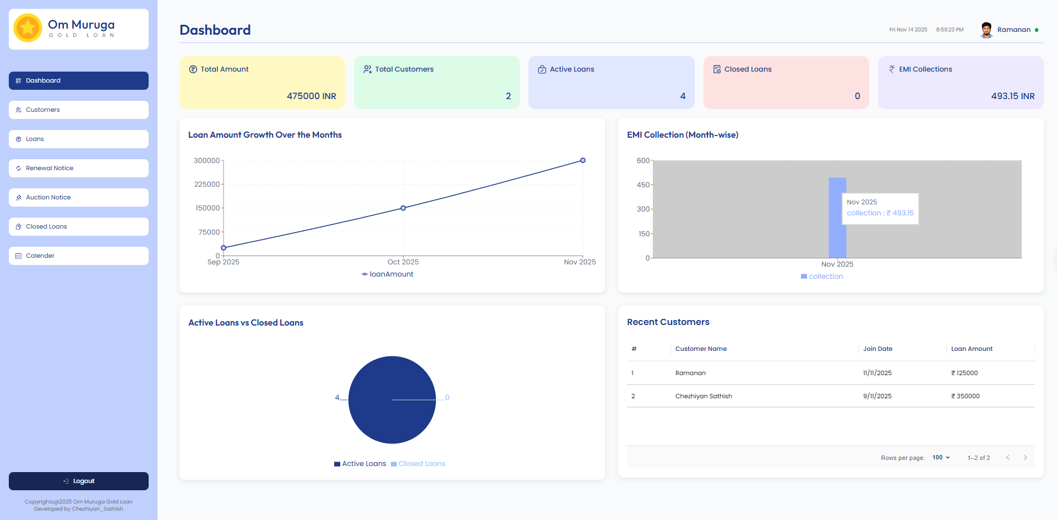
Task: Go to previous page of Recent Customers
Action: click(x=1007, y=458)
